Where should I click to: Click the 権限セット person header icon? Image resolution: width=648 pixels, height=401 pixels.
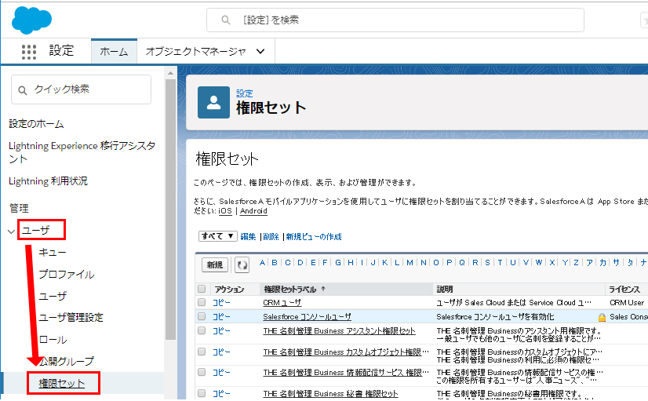pyautogui.click(x=213, y=102)
